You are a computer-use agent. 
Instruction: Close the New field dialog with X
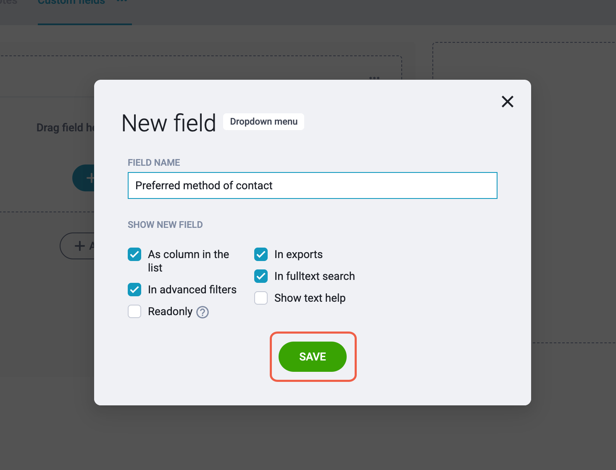508,102
